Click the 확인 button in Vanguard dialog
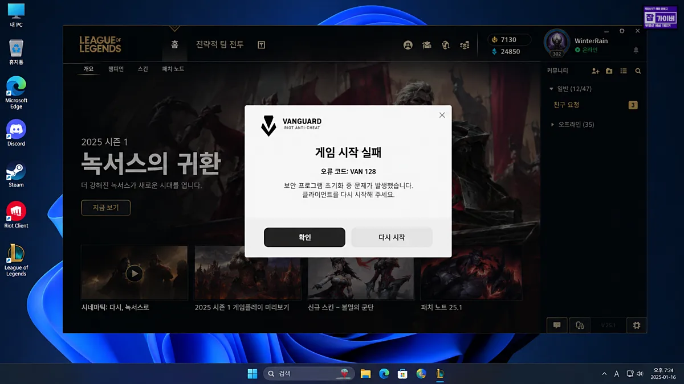Image resolution: width=684 pixels, height=384 pixels. tap(304, 237)
